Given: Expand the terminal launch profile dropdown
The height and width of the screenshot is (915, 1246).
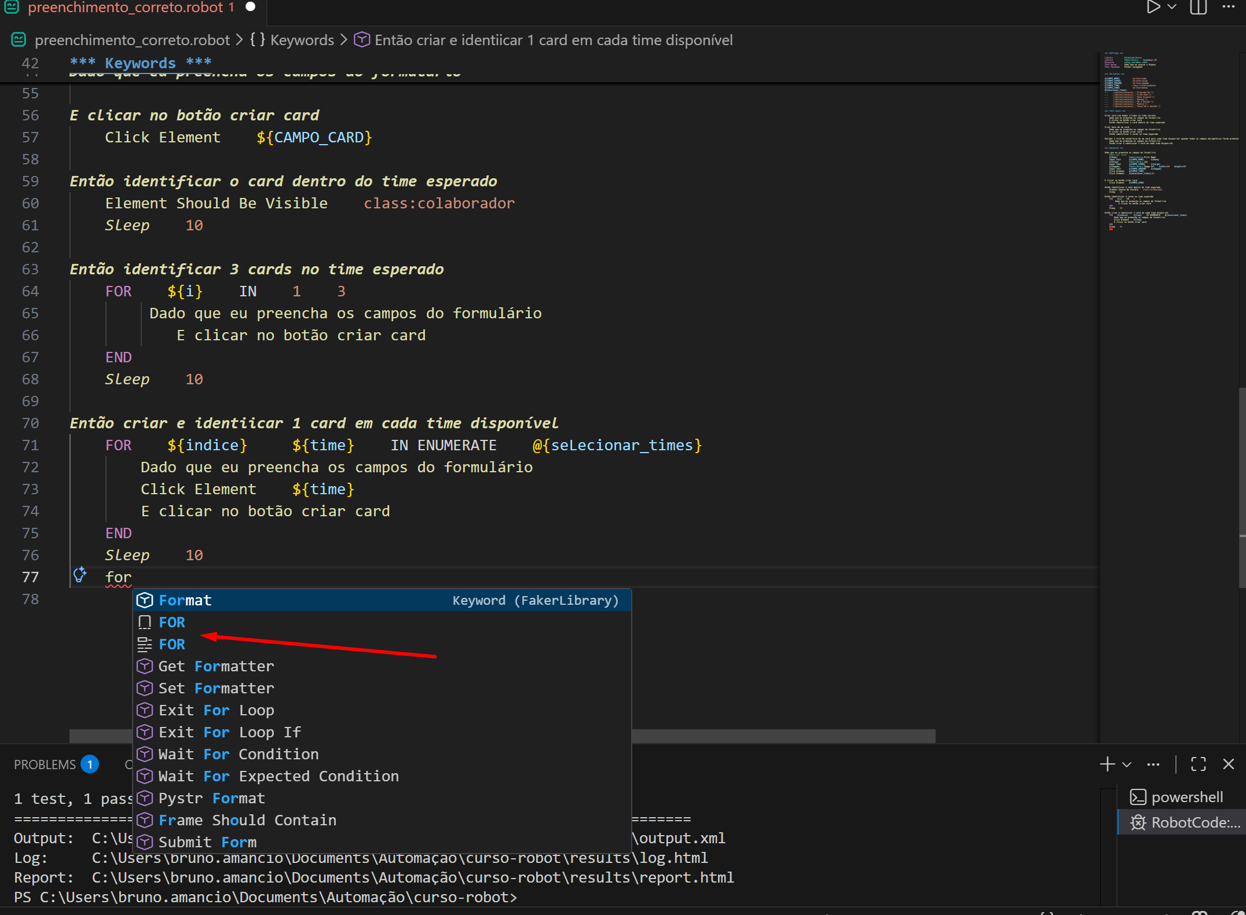Looking at the screenshot, I should [x=1127, y=765].
